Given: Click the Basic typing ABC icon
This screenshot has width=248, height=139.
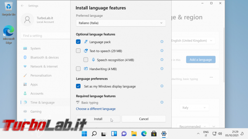Looking at the screenshot, I should (78, 102).
